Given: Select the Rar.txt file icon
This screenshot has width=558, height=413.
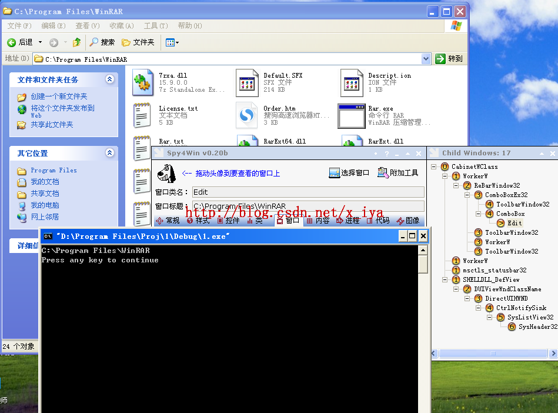Looking at the screenshot, I should [x=142, y=148].
